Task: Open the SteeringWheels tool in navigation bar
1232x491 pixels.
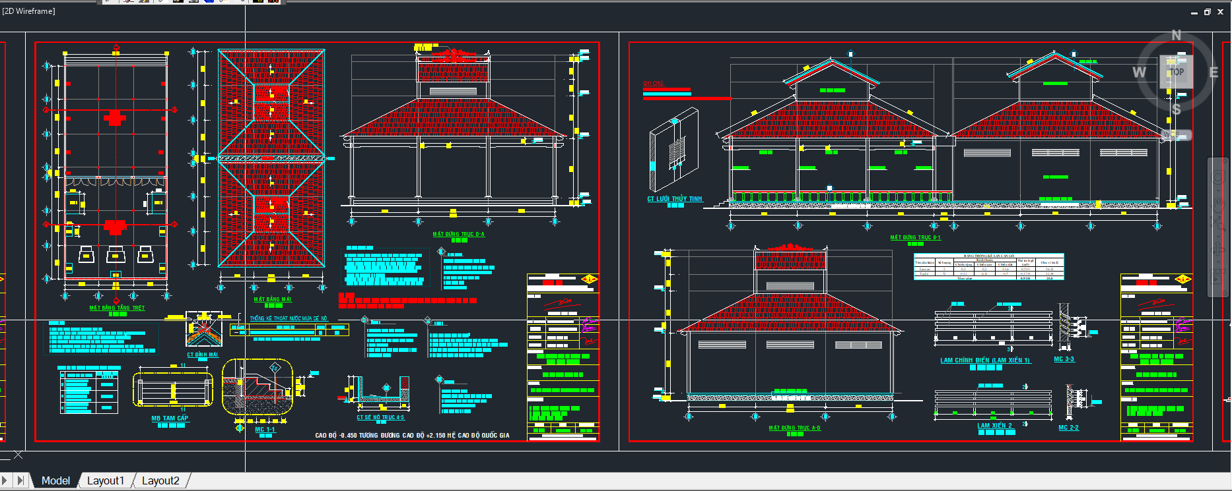Action: (x=1219, y=177)
